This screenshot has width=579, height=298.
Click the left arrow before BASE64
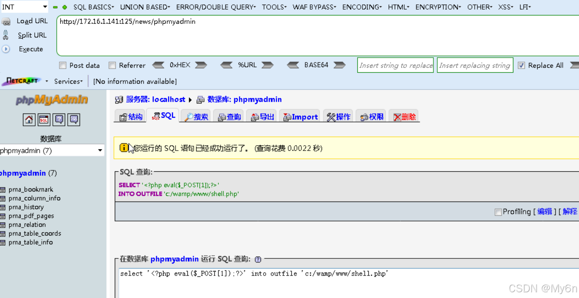click(x=293, y=65)
